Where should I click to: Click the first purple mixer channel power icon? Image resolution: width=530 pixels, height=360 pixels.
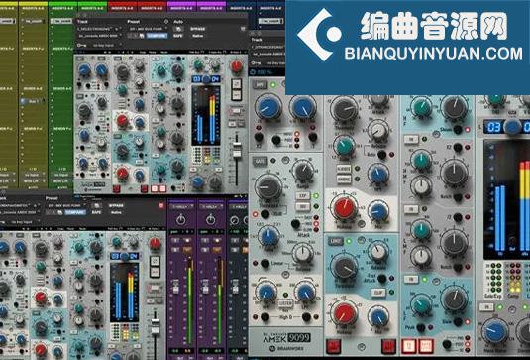click(181, 220)
